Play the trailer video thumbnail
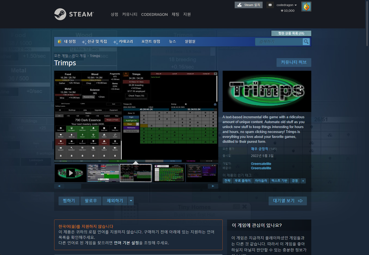Screen dimensions: 369x255 tap(71, 173)
